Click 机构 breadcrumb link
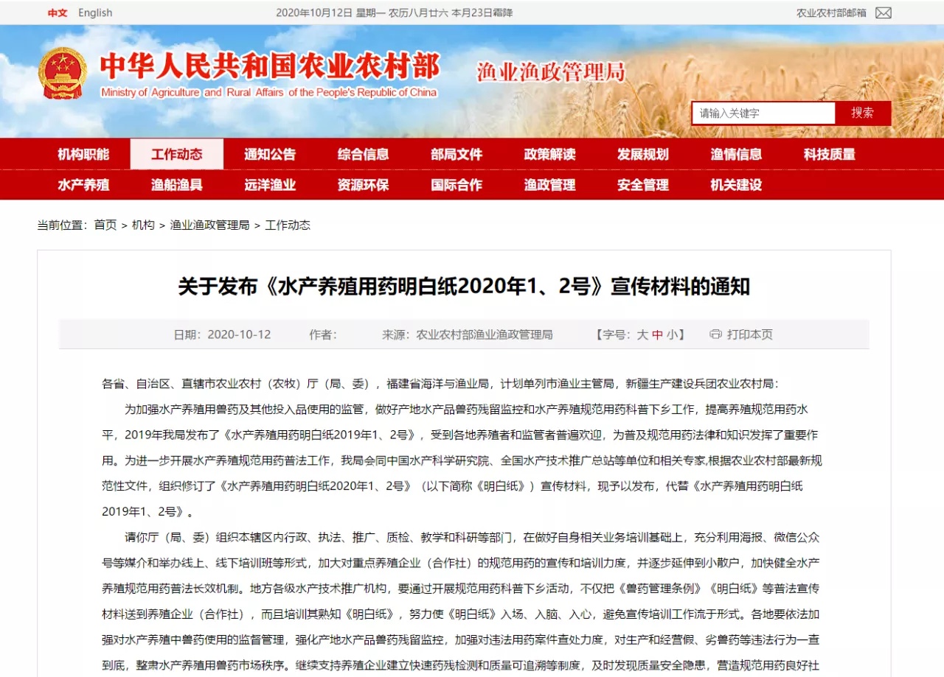 pyautogui.click(x=143, y=225)
